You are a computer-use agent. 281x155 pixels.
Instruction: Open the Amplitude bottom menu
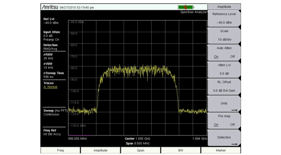[100, 151]
